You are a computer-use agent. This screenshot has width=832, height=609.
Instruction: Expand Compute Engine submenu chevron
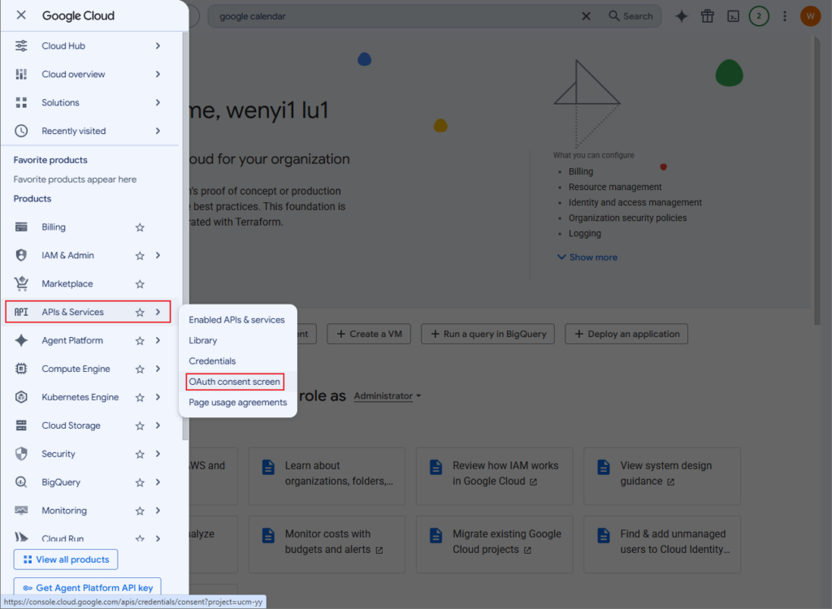[158, 369]
